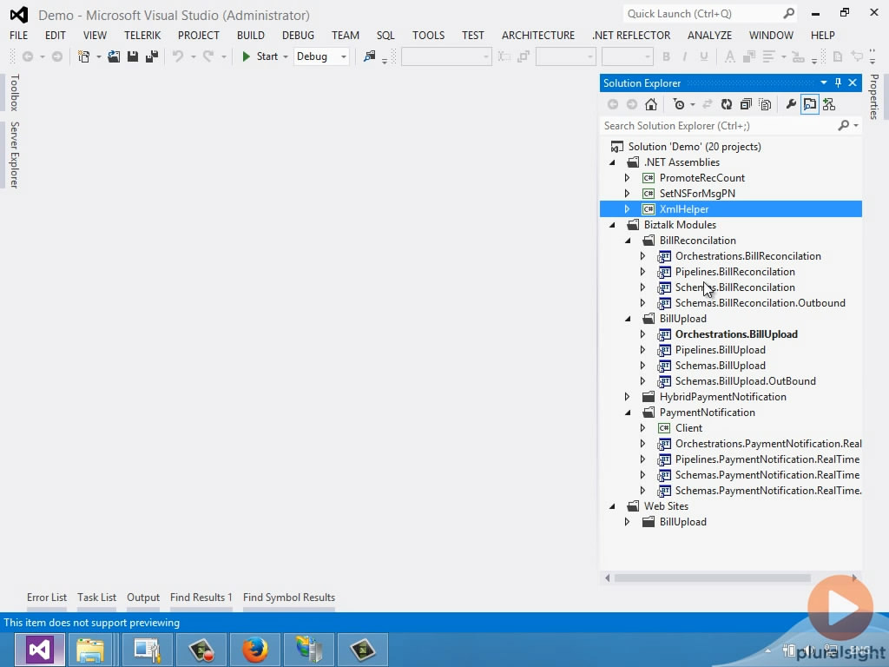Open Solution Explorer window position dropdown

(823, 83)
